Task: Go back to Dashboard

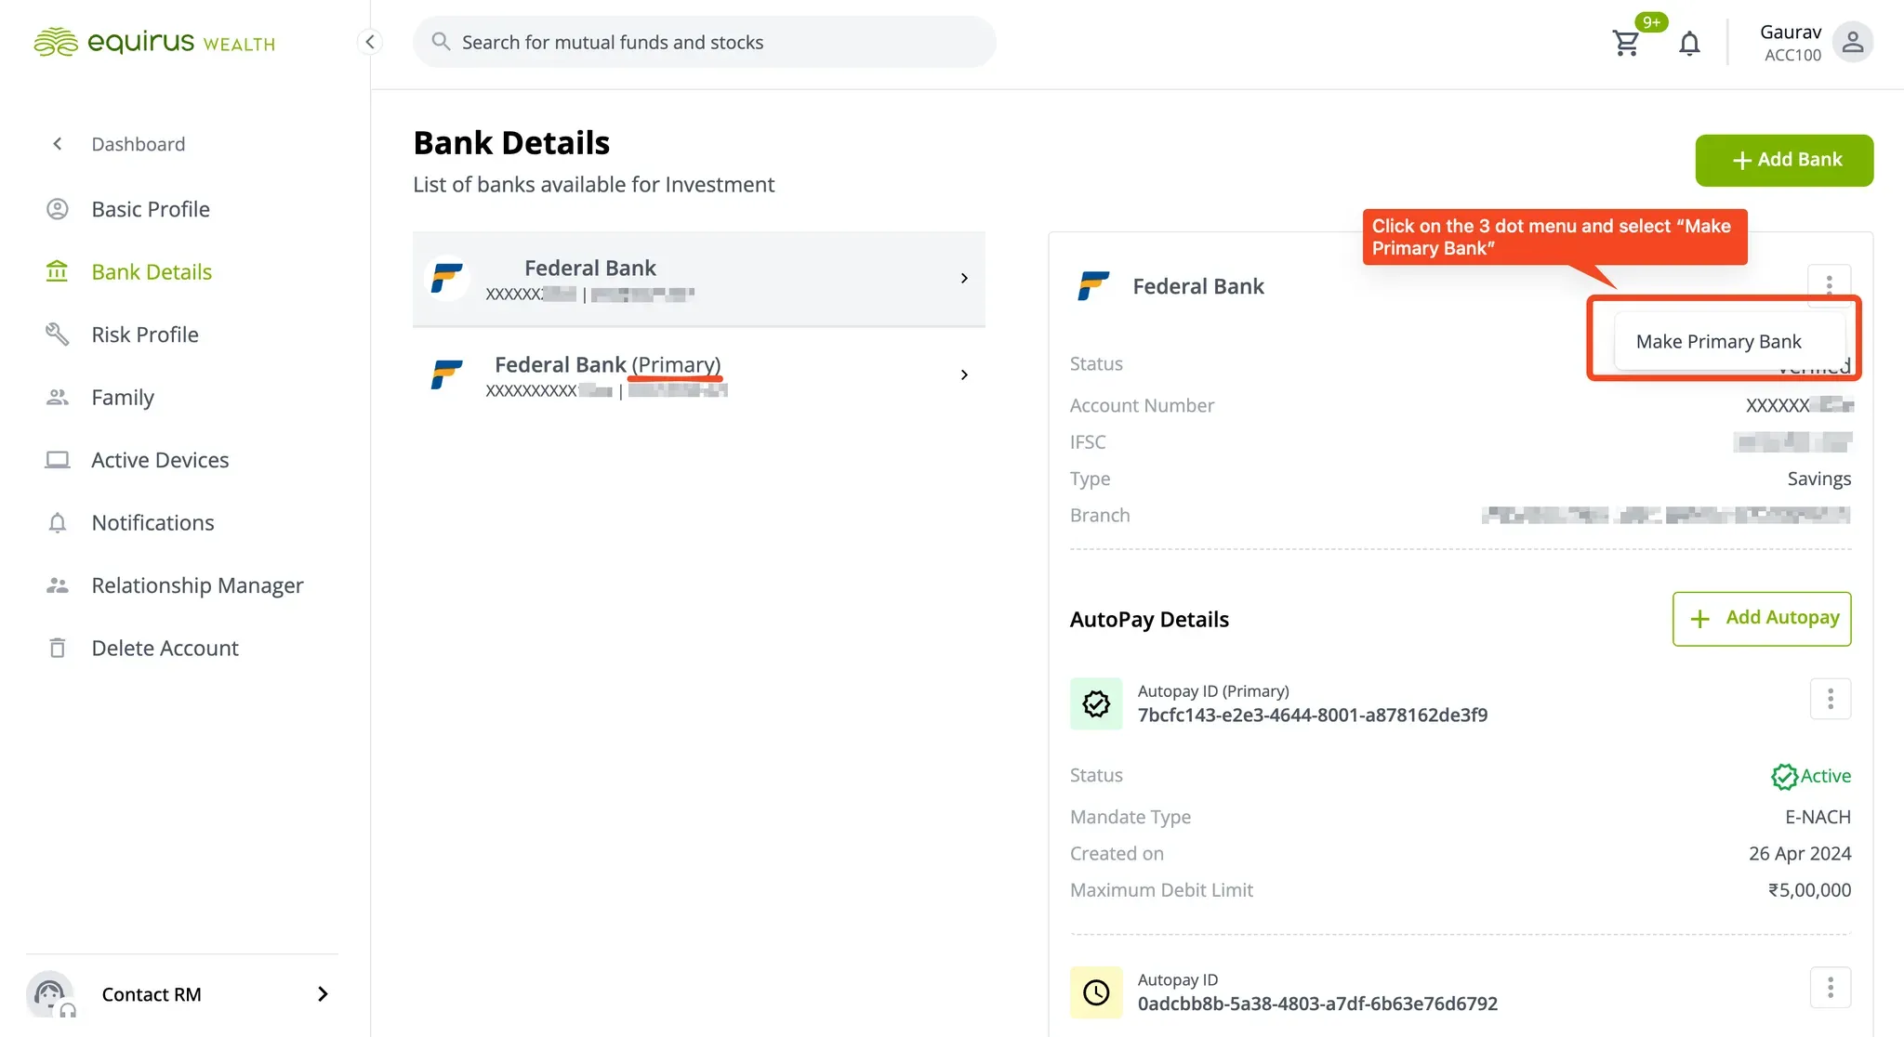Action: point(138,144)
